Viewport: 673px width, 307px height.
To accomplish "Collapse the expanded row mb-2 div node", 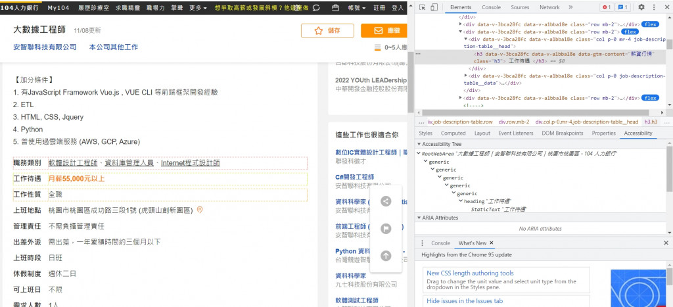I will [x=461, y=32].
